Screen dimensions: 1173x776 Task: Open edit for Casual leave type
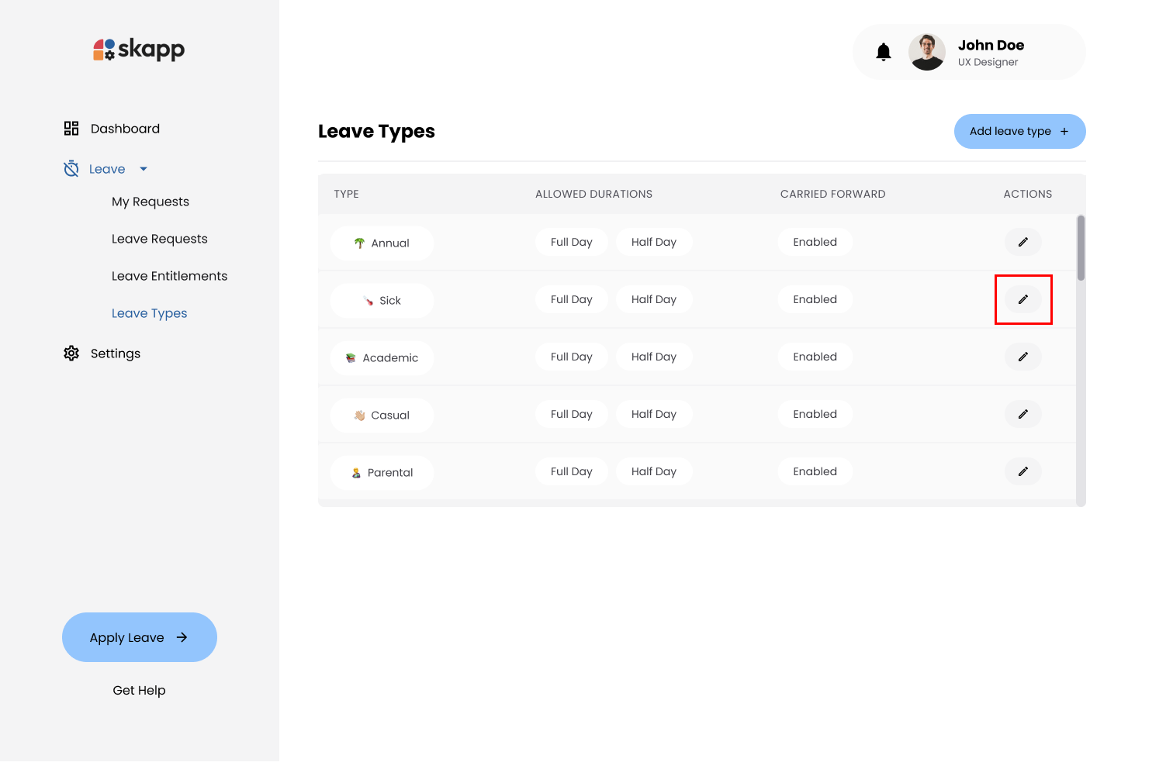(1022, 414)
